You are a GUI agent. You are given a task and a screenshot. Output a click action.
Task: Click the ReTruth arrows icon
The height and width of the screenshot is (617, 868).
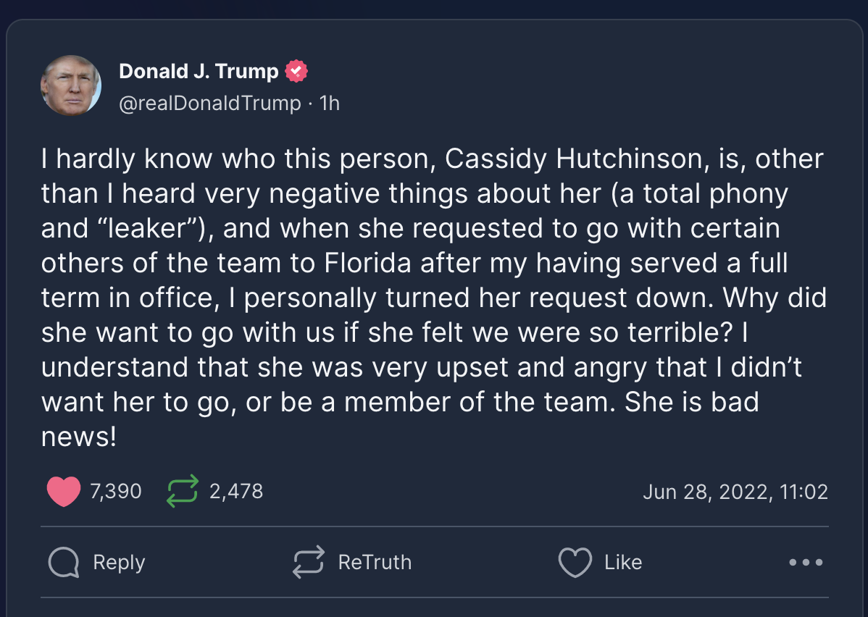tap(309, 562)
